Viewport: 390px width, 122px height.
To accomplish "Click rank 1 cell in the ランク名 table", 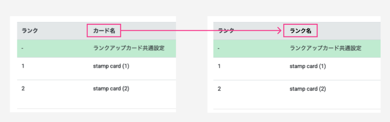I will pos(219,66).
